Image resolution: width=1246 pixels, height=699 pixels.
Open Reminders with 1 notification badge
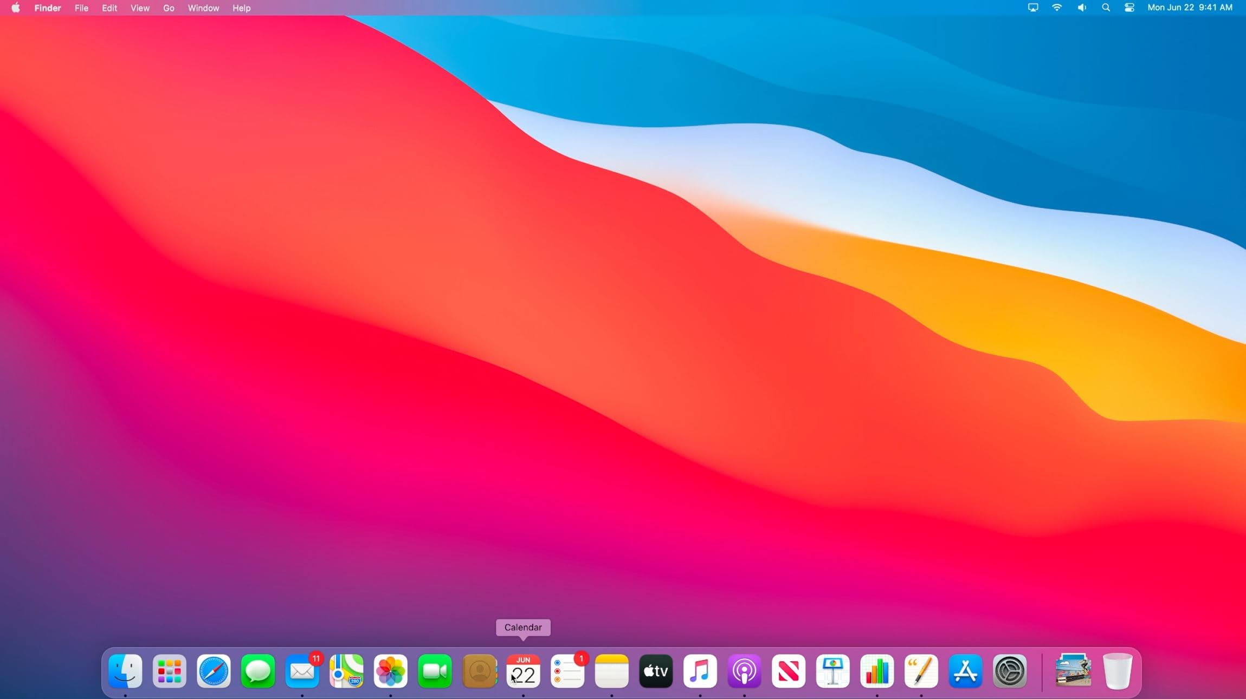(x=567, y=671)
